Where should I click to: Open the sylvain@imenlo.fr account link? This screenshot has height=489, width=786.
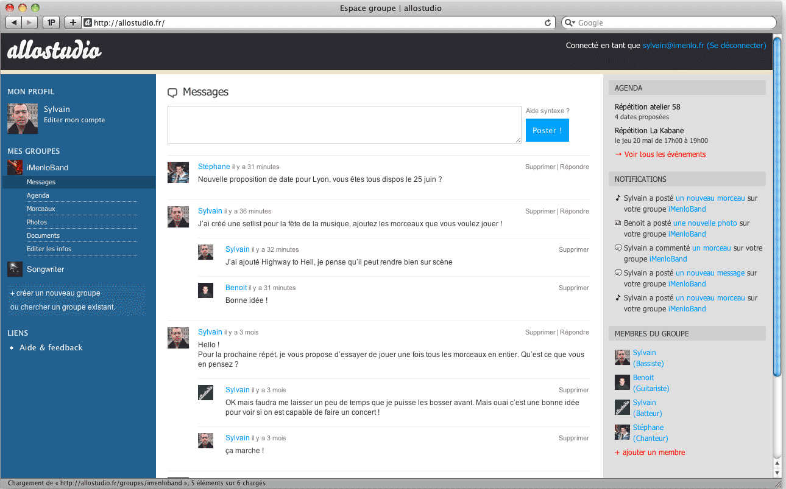click(x=673, y=46)
